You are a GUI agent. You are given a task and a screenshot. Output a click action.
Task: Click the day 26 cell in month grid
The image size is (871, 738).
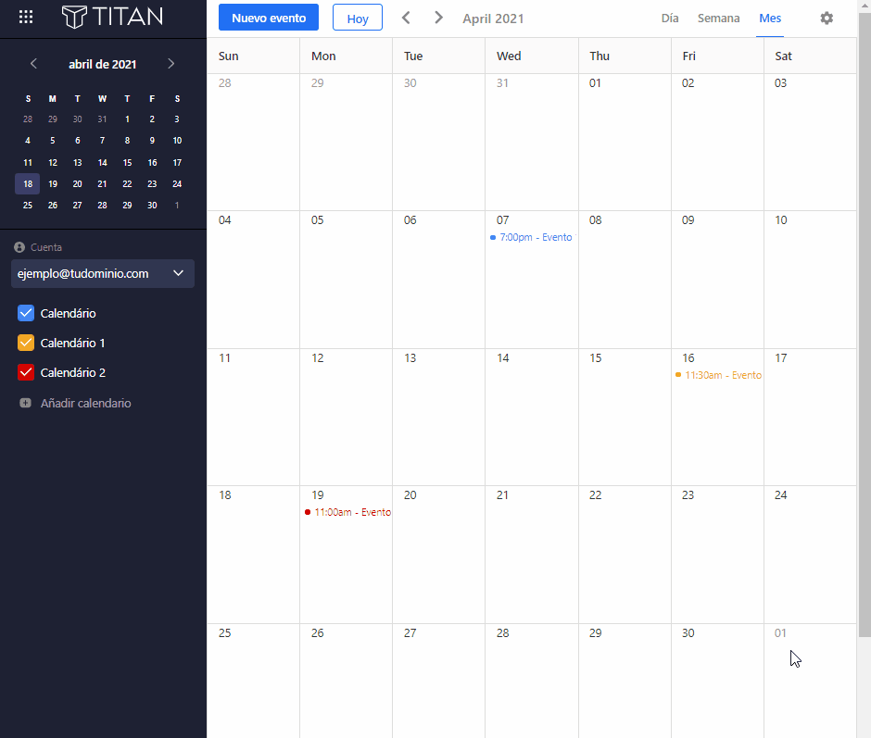tap(346, 681)
